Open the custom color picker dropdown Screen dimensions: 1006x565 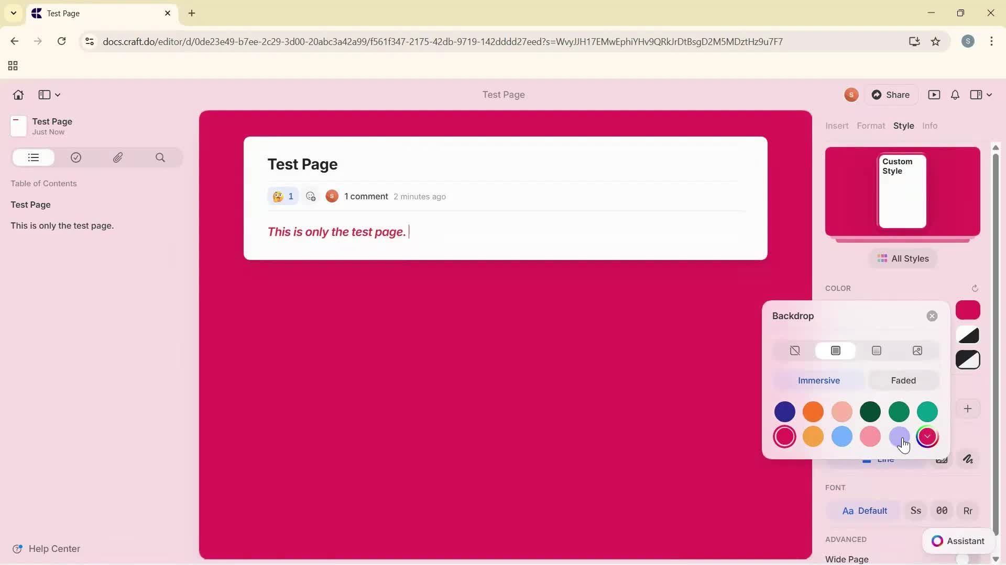click(x=928, y=437)
